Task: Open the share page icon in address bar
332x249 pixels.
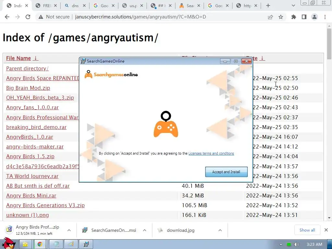Action: 270,17
